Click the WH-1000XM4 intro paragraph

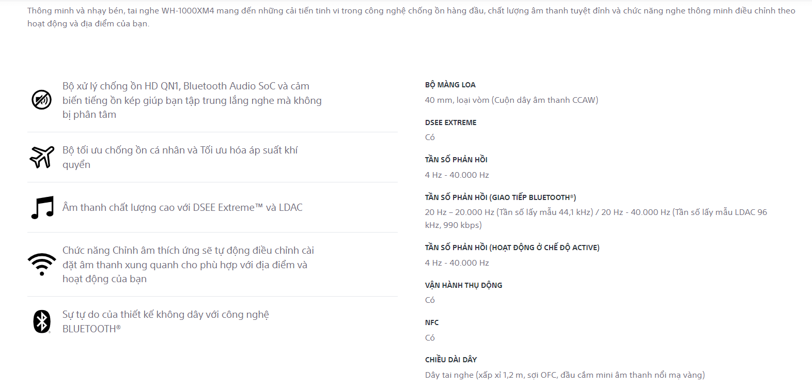coord(411,17)
